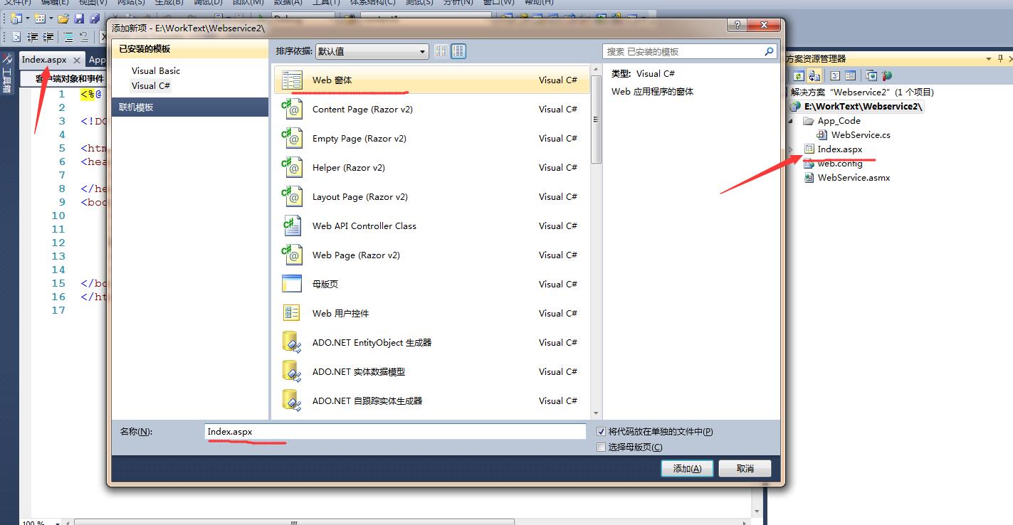Pick the Web Page (Razor v2) icon

click(292, 255)
